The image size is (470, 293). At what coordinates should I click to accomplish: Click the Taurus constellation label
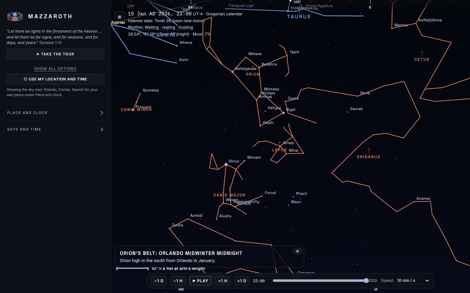pos(299,17)
